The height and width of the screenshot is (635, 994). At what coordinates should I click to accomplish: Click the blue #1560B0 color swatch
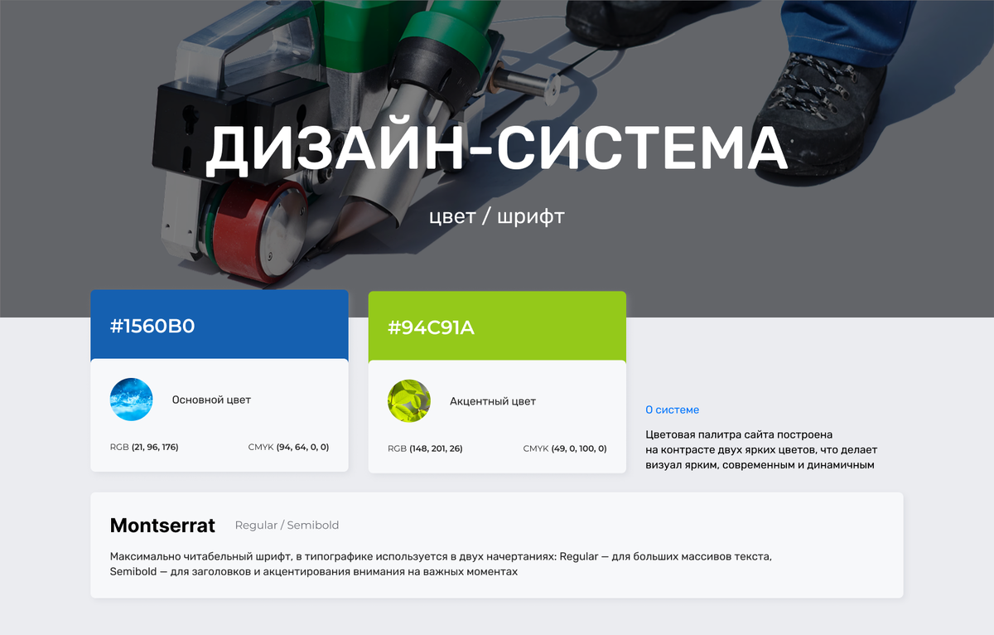click(219, 325)
